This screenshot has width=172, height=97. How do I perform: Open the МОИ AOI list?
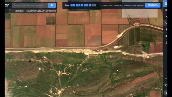[x=19, y=11]
